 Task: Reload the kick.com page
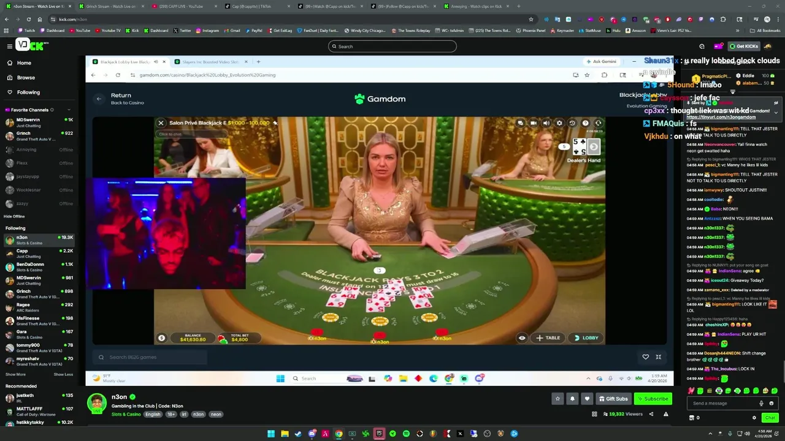click(28, 20)
